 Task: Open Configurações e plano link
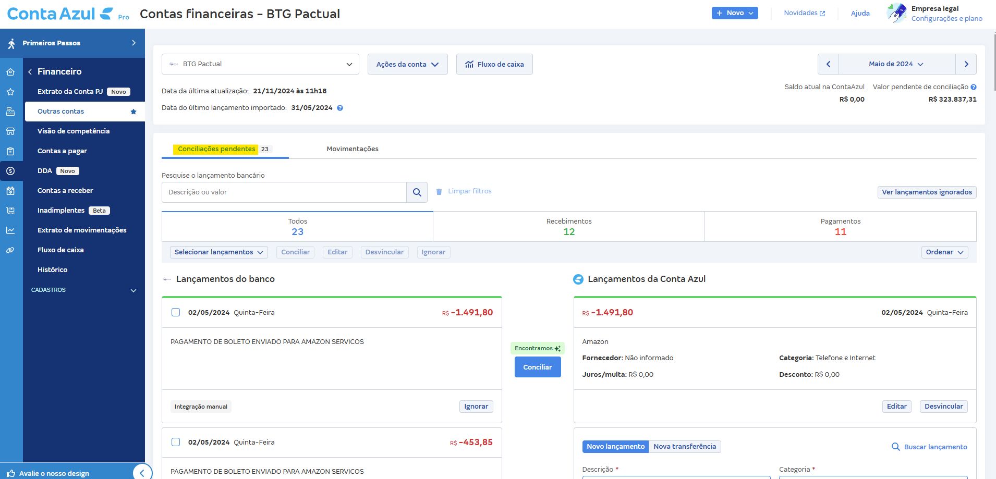pos(947,19)
